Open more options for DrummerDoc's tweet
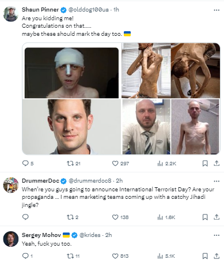The height and width of the screenshot is (263, 224). tap(217, 181)
